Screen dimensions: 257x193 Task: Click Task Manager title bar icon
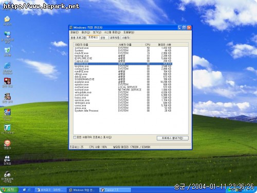point(71,27)
